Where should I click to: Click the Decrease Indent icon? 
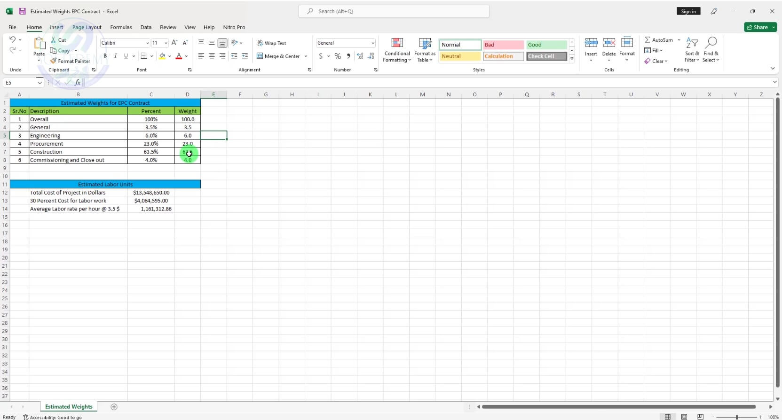[234, 56]
